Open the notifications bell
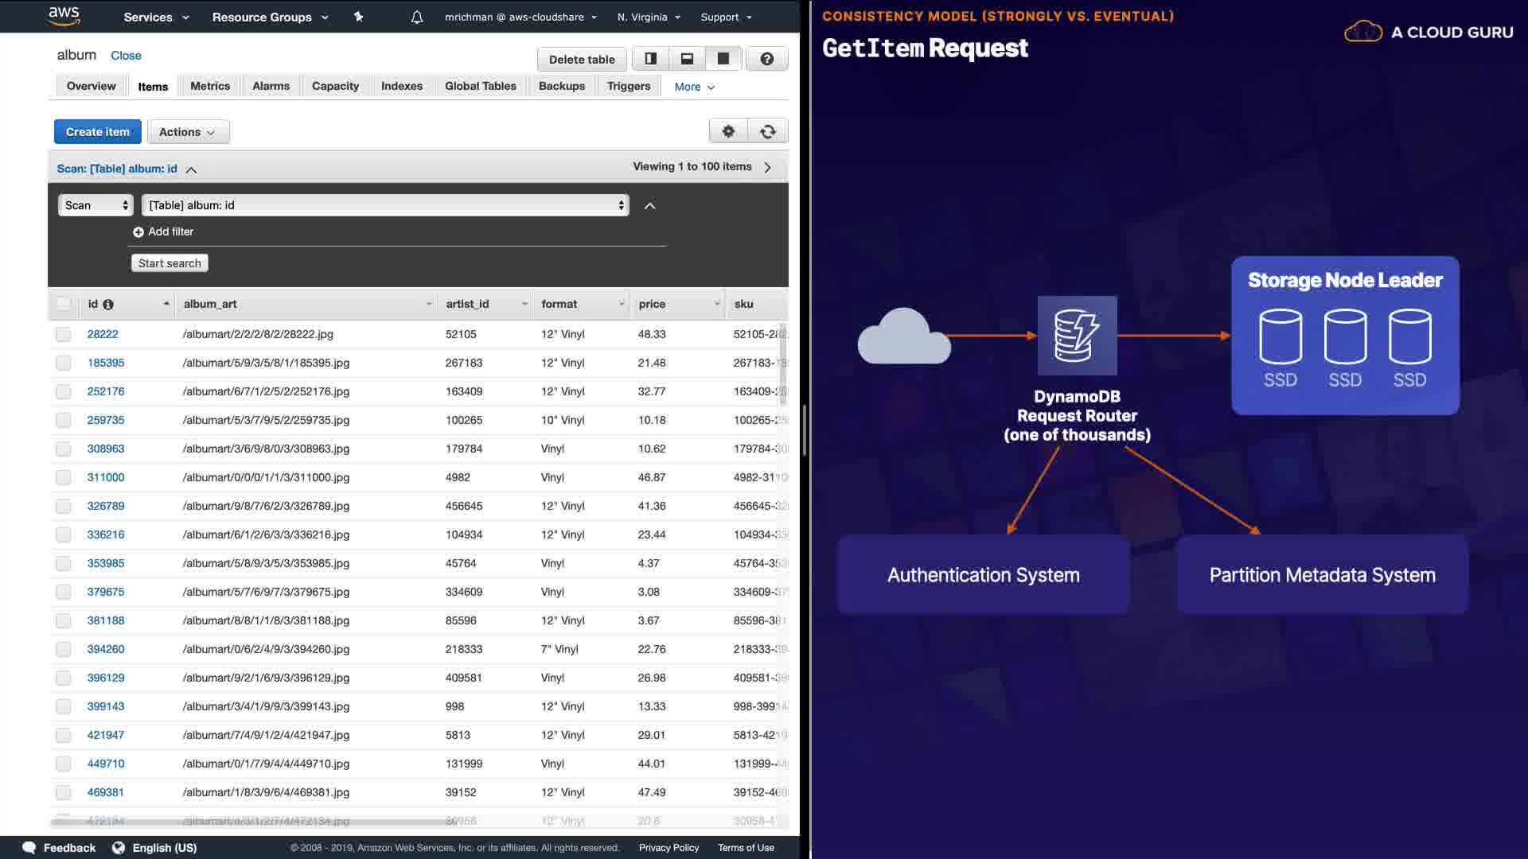 (x=417, y=17)
